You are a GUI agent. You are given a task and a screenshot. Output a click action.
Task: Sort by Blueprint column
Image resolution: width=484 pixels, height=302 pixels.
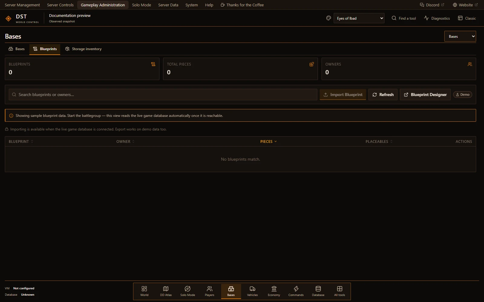tap(21, 141)
